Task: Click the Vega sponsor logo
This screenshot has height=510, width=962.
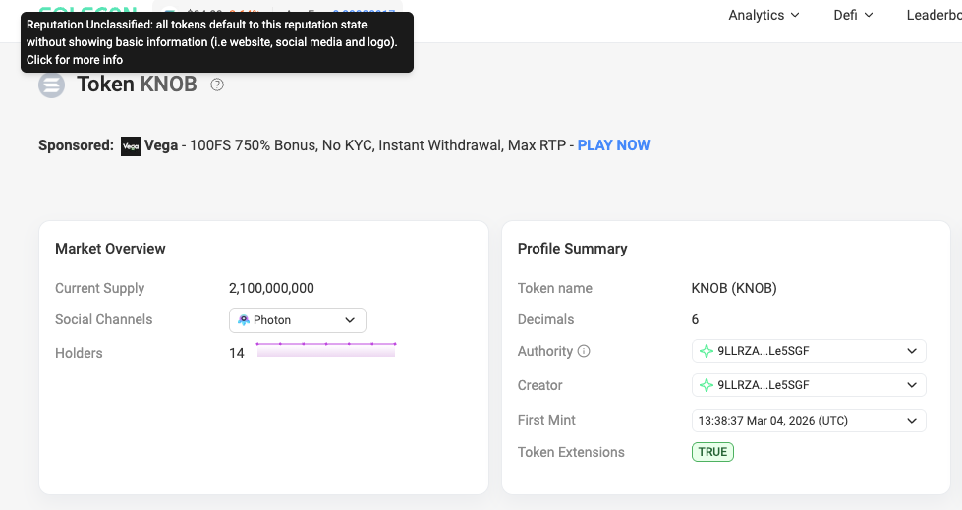Action: (x=131, y=146)
